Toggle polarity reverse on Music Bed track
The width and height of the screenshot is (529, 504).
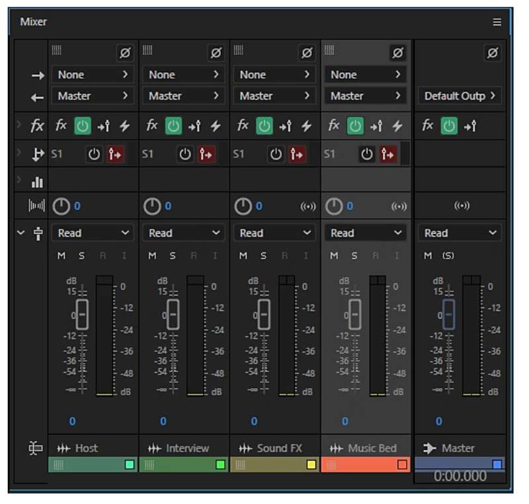tap(398, 53)
